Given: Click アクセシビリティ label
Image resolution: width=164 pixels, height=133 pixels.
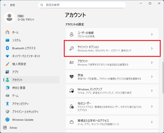Looking at the screenshot, I should point(20,104).
